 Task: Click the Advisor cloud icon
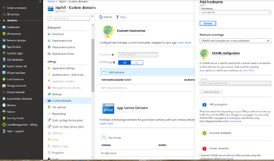coord(4,112)
